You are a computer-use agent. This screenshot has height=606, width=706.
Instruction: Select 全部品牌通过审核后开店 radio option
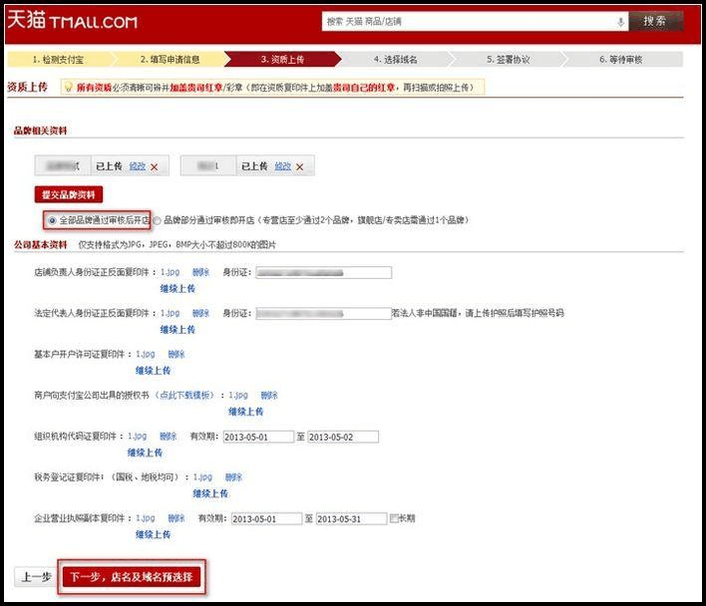[x=52, y=219]
